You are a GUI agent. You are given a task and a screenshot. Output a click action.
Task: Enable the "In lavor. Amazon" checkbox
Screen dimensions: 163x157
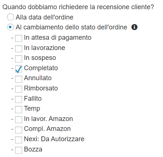click(18, 119)
